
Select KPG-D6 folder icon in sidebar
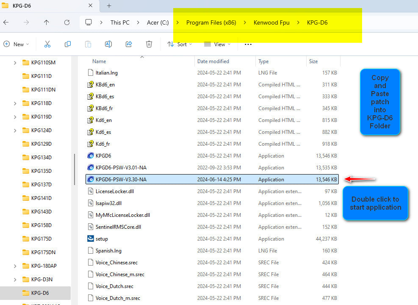25,293
